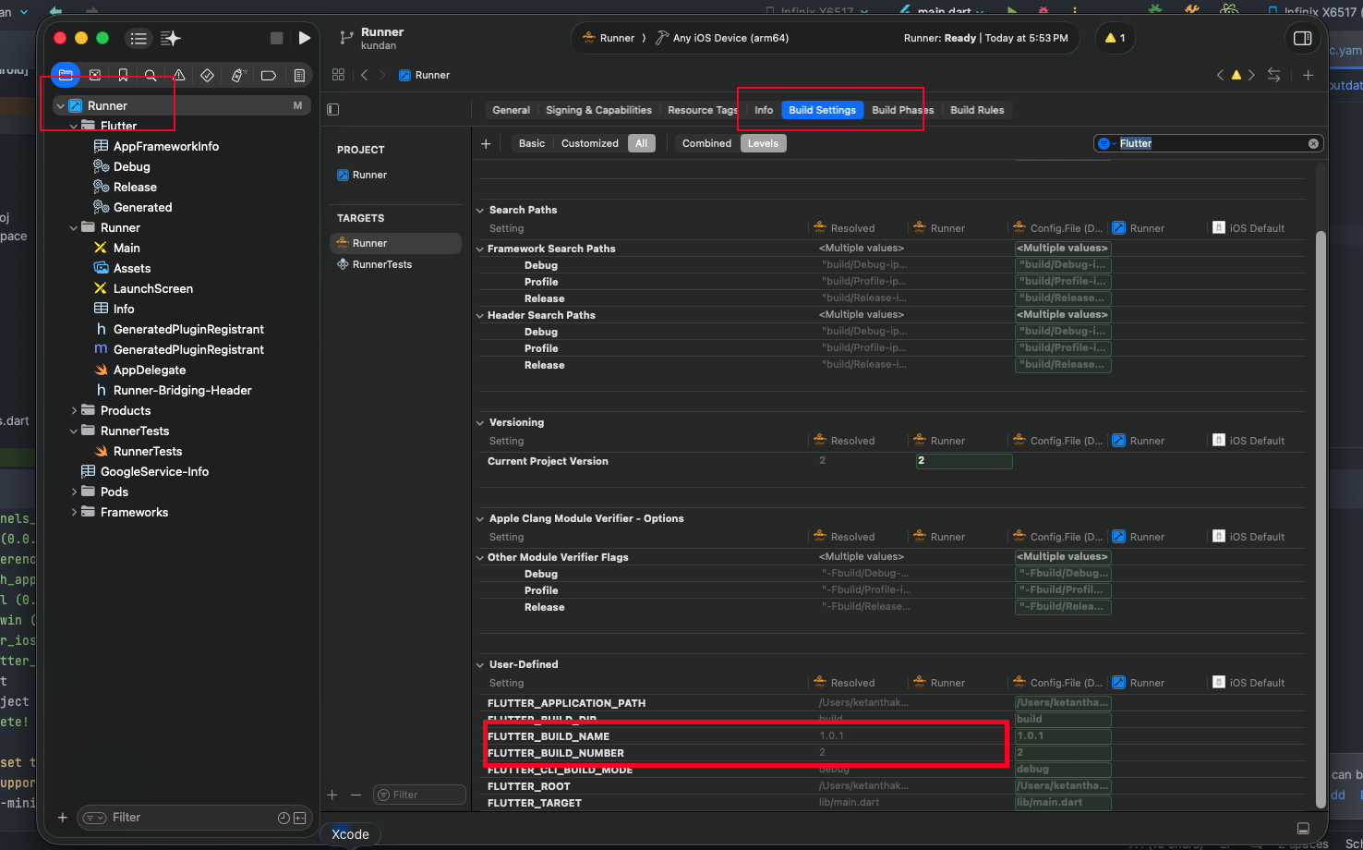Switch to the General tab

pyautogui.click(x=511, y=110)
